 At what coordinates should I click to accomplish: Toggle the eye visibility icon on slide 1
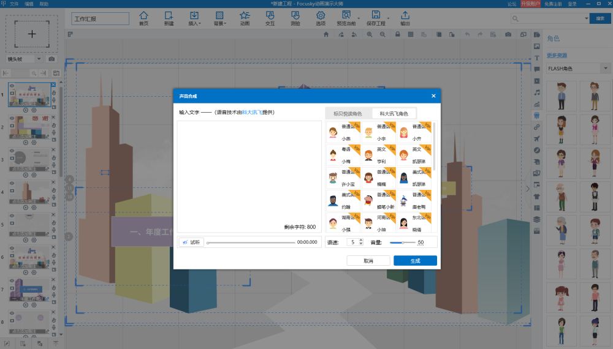[12, 86]
